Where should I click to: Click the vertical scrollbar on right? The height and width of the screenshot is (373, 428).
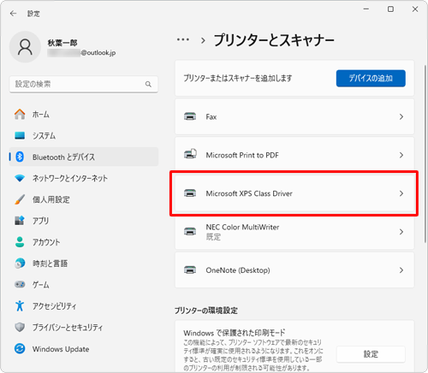click(x=425, y=154)
